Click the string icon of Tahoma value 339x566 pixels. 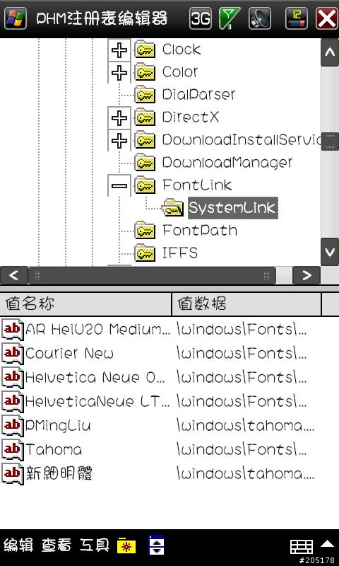coord(13,449)
